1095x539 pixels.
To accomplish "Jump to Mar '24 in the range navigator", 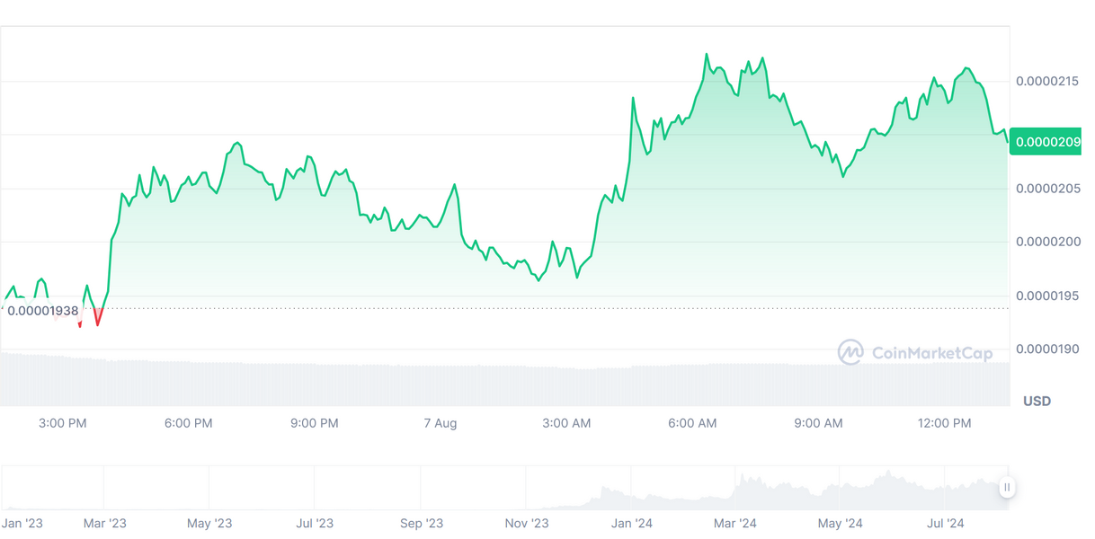I will (734, 523).
